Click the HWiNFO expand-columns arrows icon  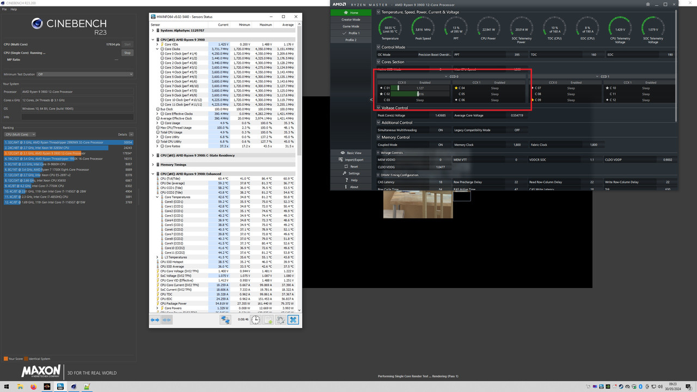(x=155, y=320)
